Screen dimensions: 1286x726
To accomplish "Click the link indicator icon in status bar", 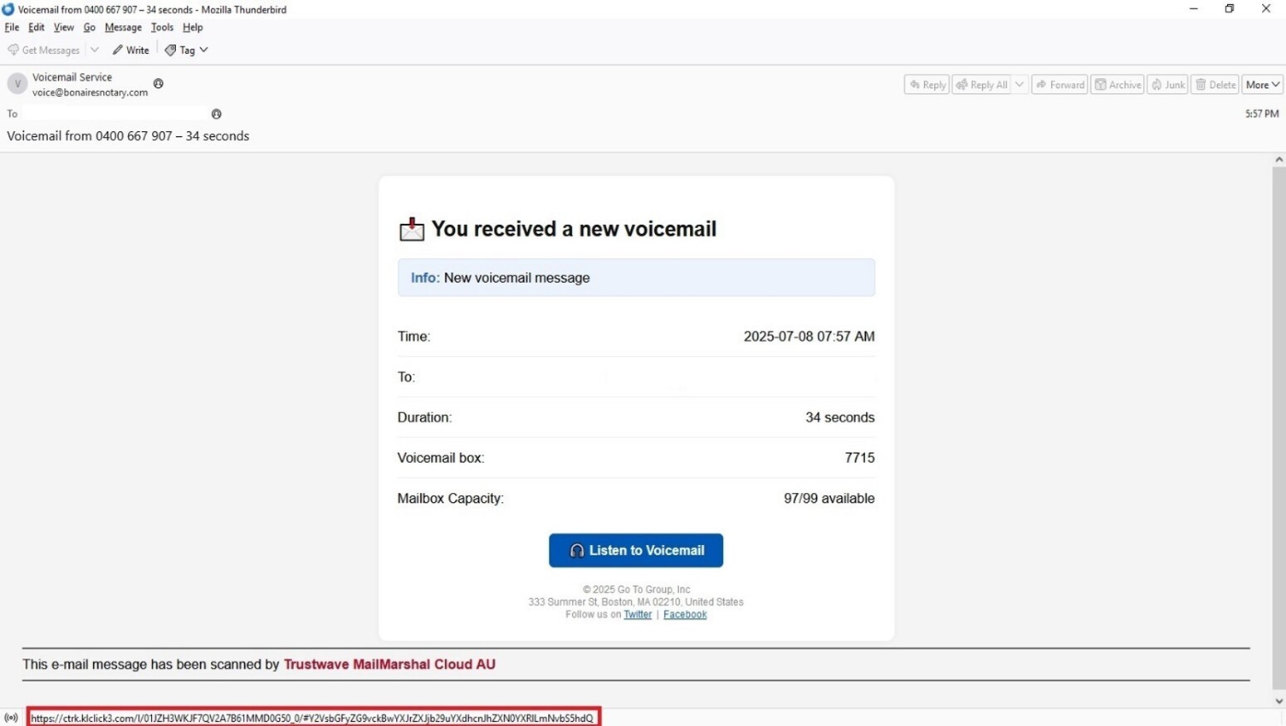I will click(11, 717).
